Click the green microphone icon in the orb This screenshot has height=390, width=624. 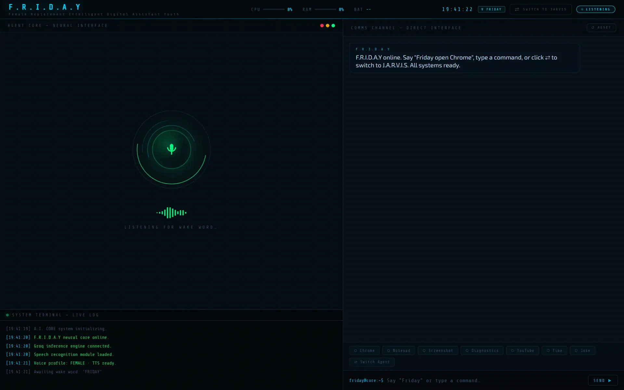coord(172,149)
